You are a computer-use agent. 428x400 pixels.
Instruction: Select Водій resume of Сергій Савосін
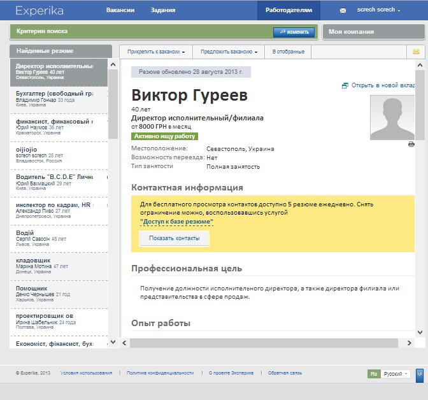click(59, 239)
